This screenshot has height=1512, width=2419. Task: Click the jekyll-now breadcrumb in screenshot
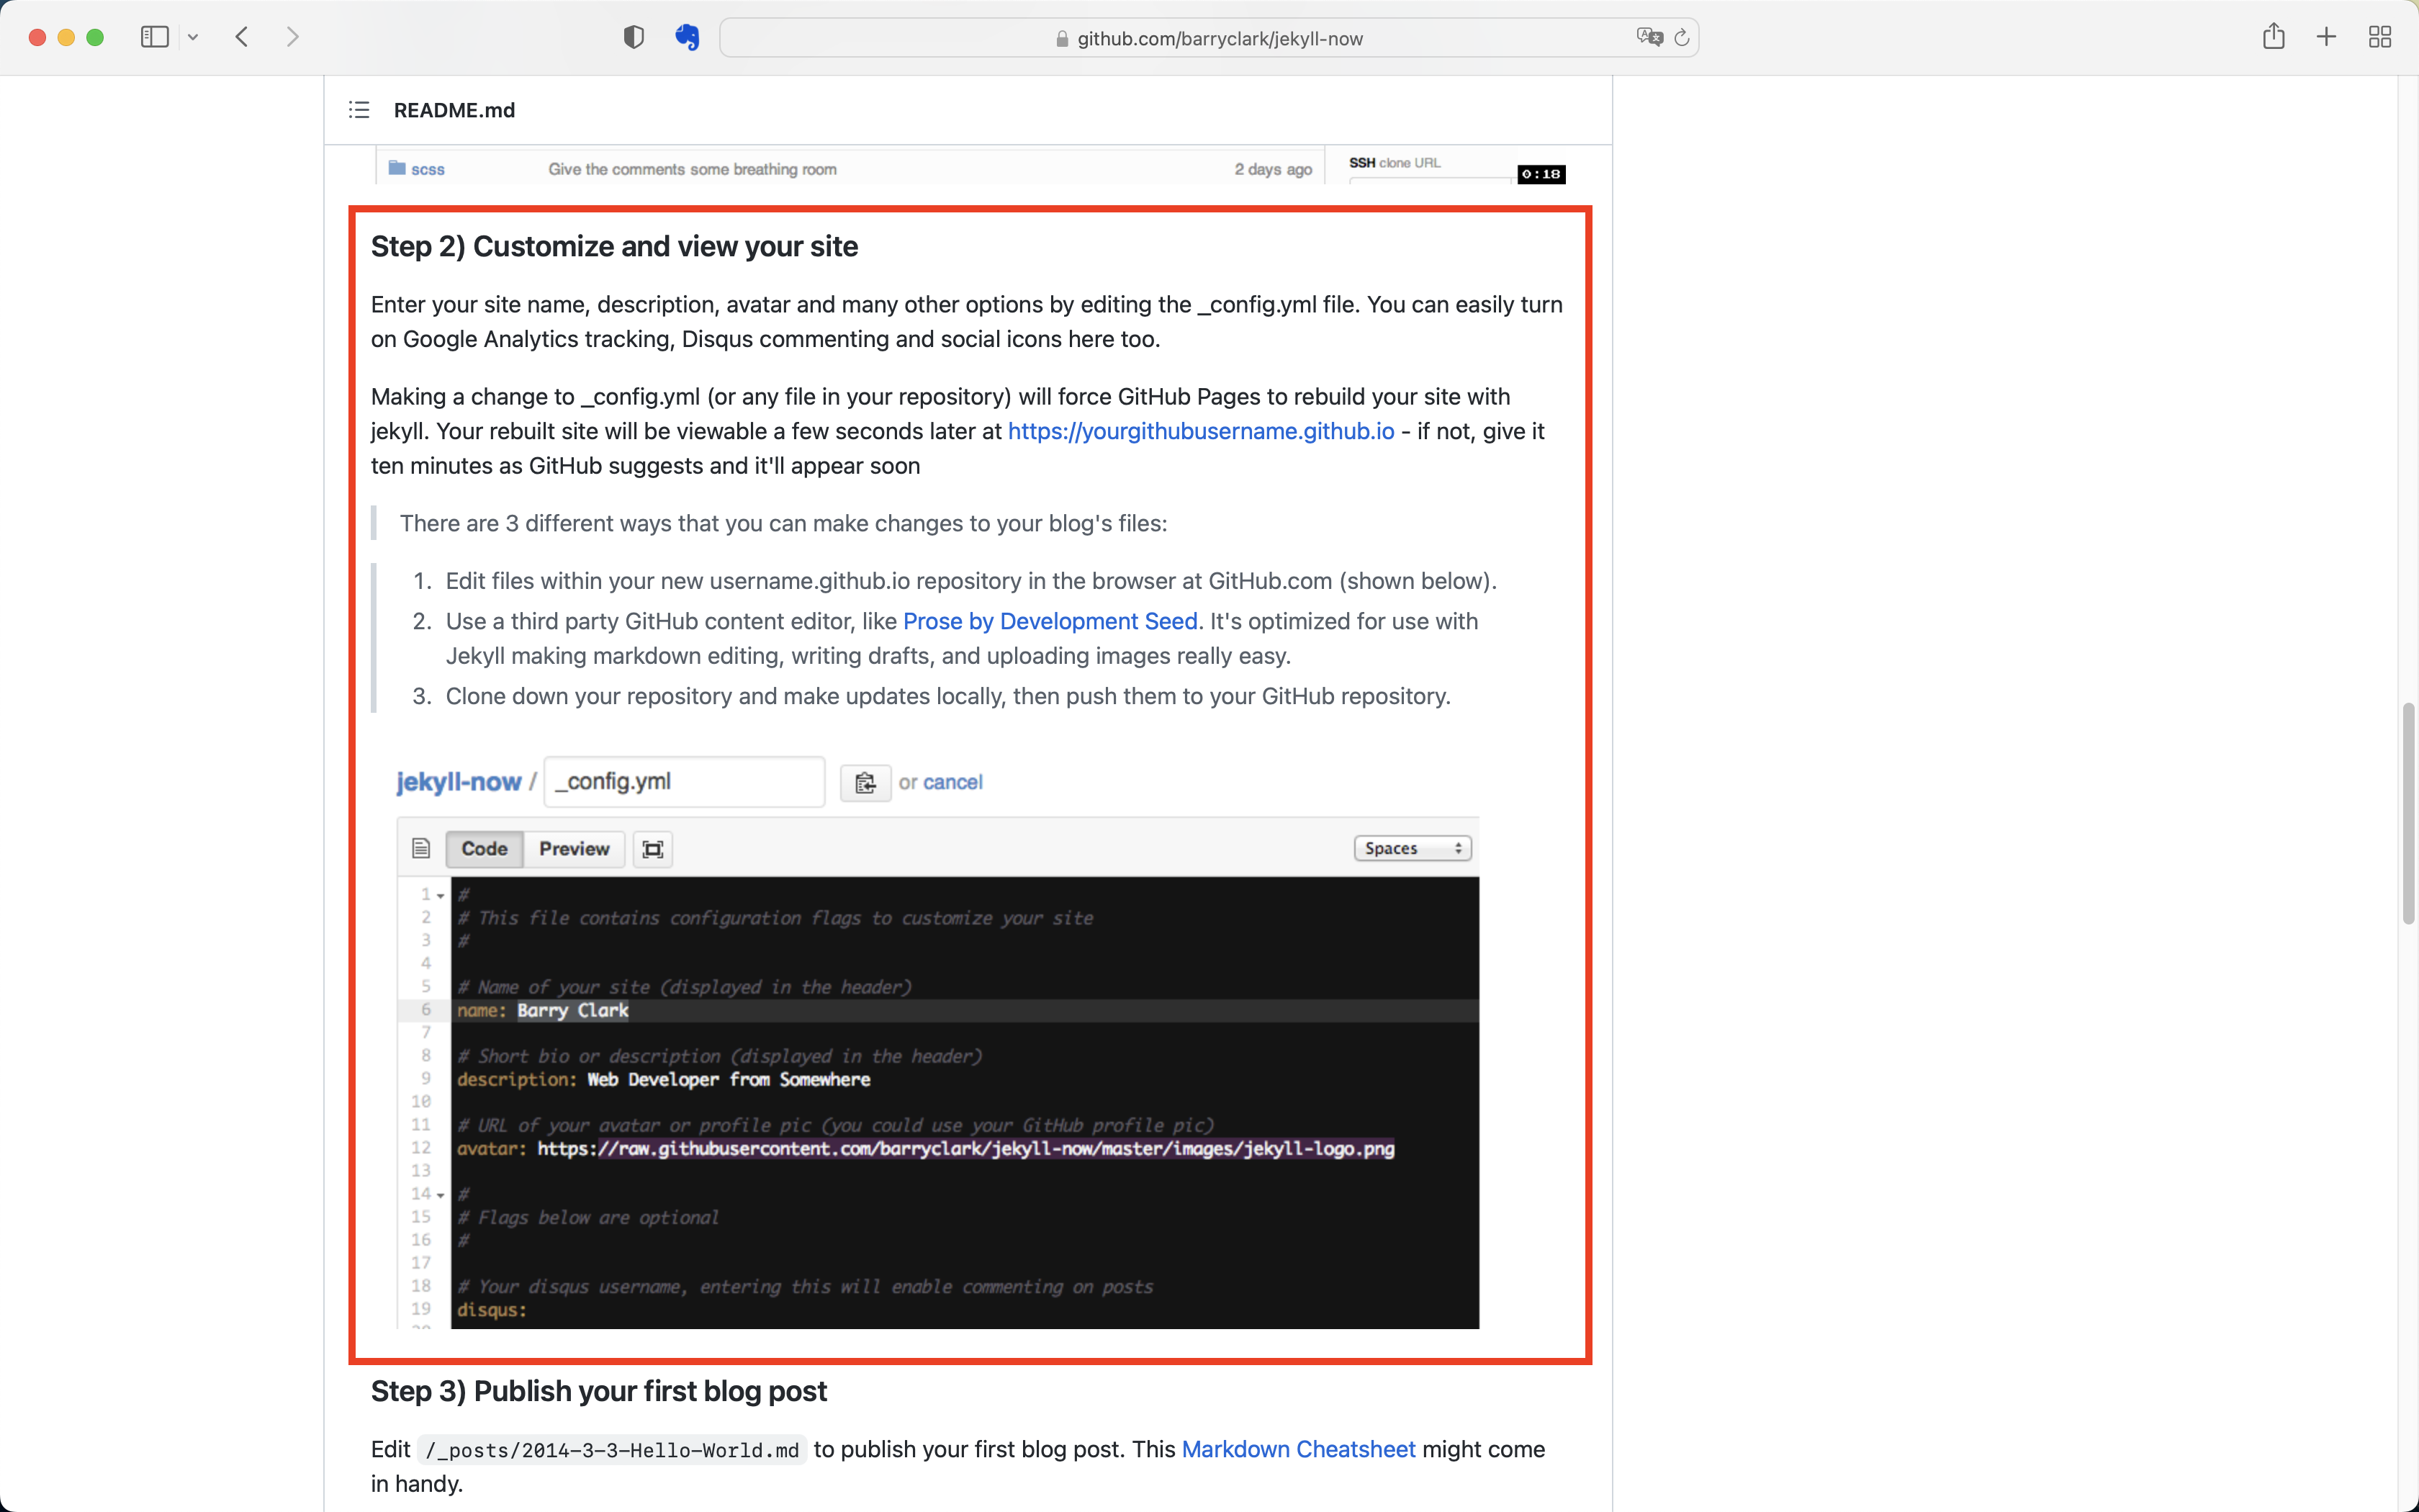[459, 782]
